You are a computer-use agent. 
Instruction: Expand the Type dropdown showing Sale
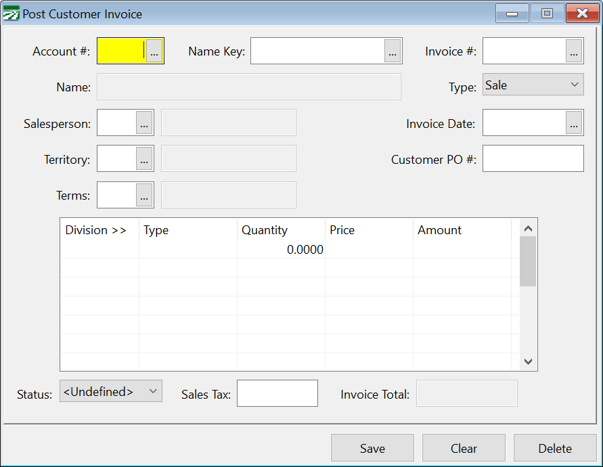pos(533,85)
